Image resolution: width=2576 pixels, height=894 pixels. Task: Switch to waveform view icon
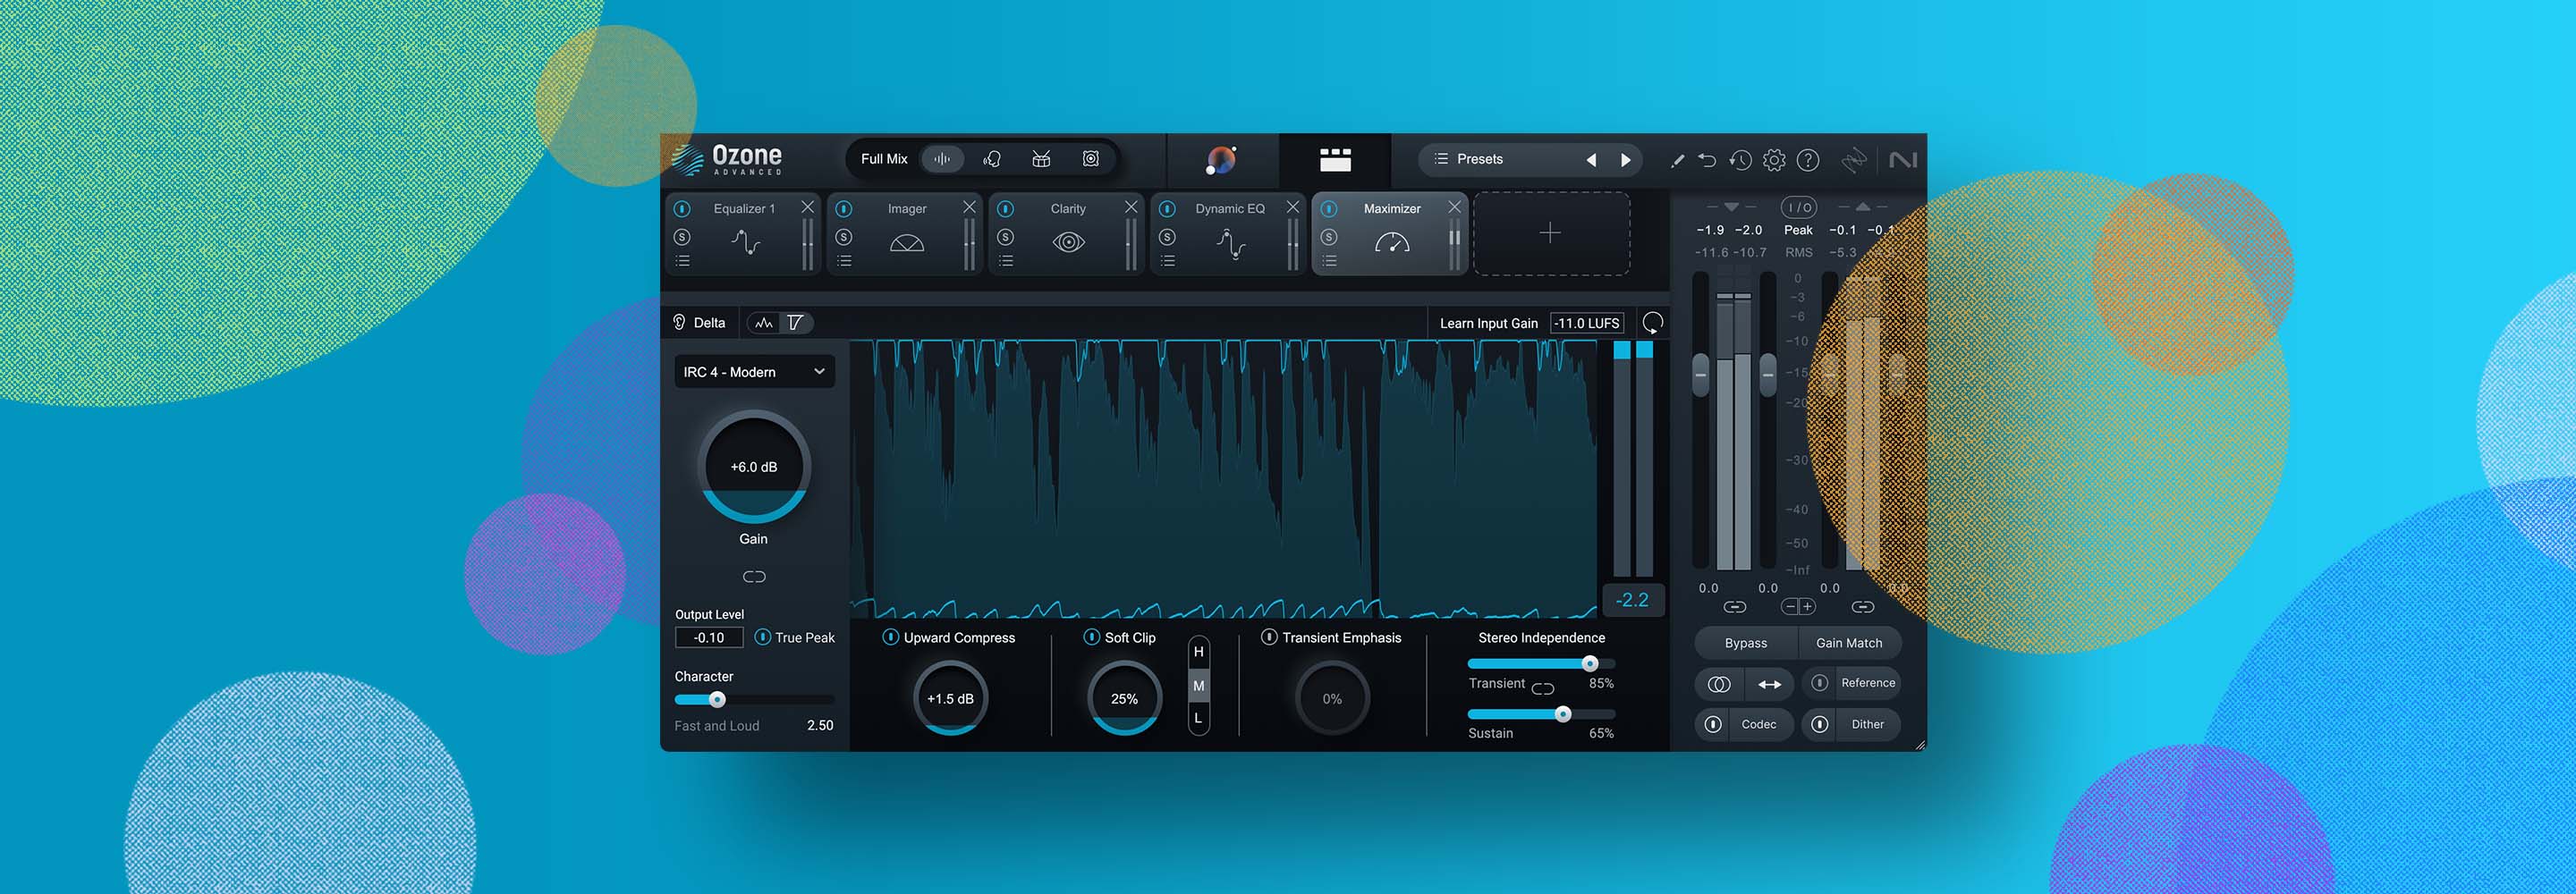tap(764, 323)
